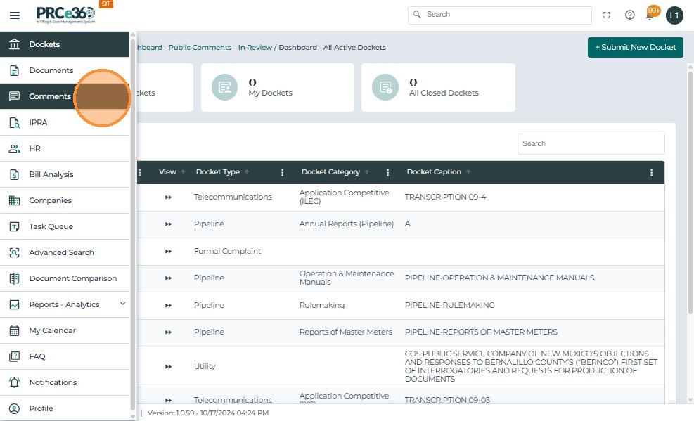Viewport: 694px width, 421px height.
Task: Click the hamburger menu icon
Action: (x=14, y=15)
